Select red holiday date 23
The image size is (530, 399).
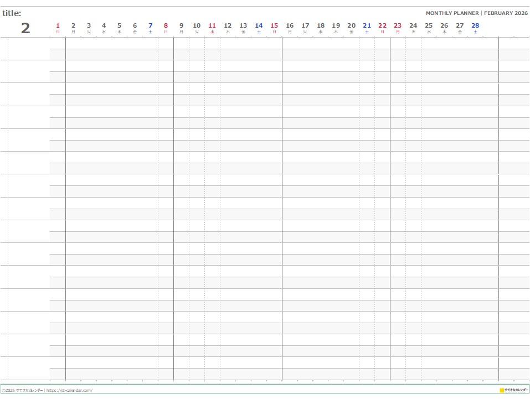coord(398,25)
